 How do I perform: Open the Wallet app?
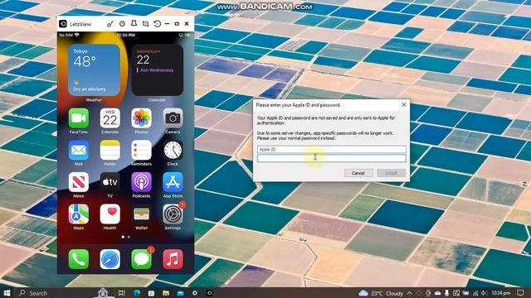point(141,214)
